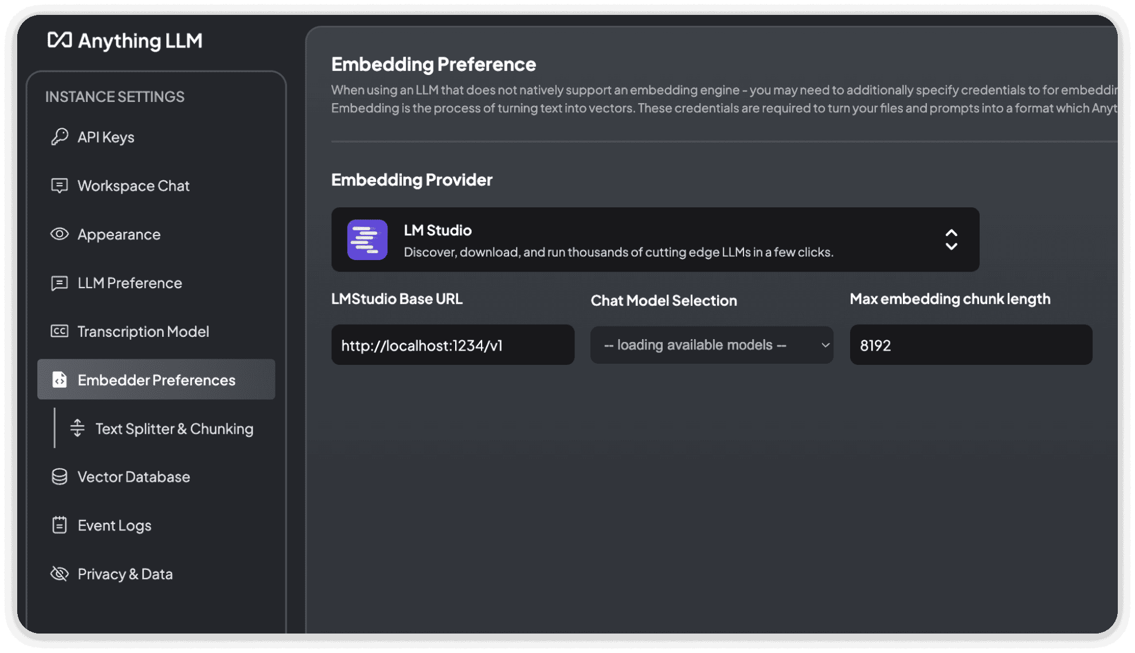
Task: Click the Workspace Chat icon
Action: coord(61,186)
